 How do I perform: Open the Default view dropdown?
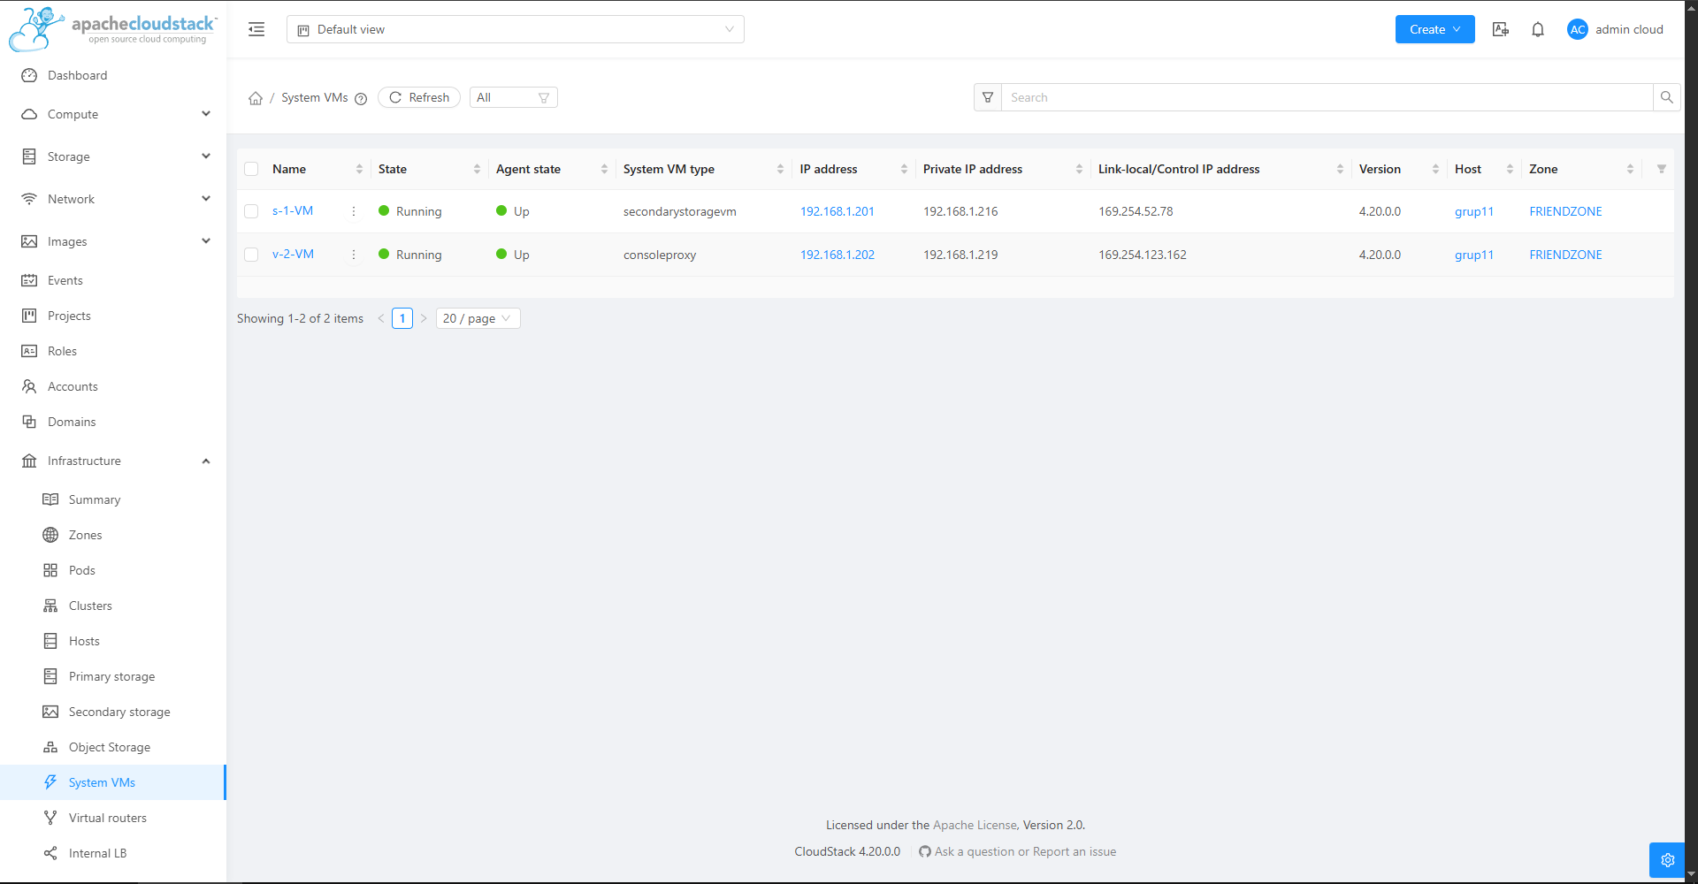515,29
